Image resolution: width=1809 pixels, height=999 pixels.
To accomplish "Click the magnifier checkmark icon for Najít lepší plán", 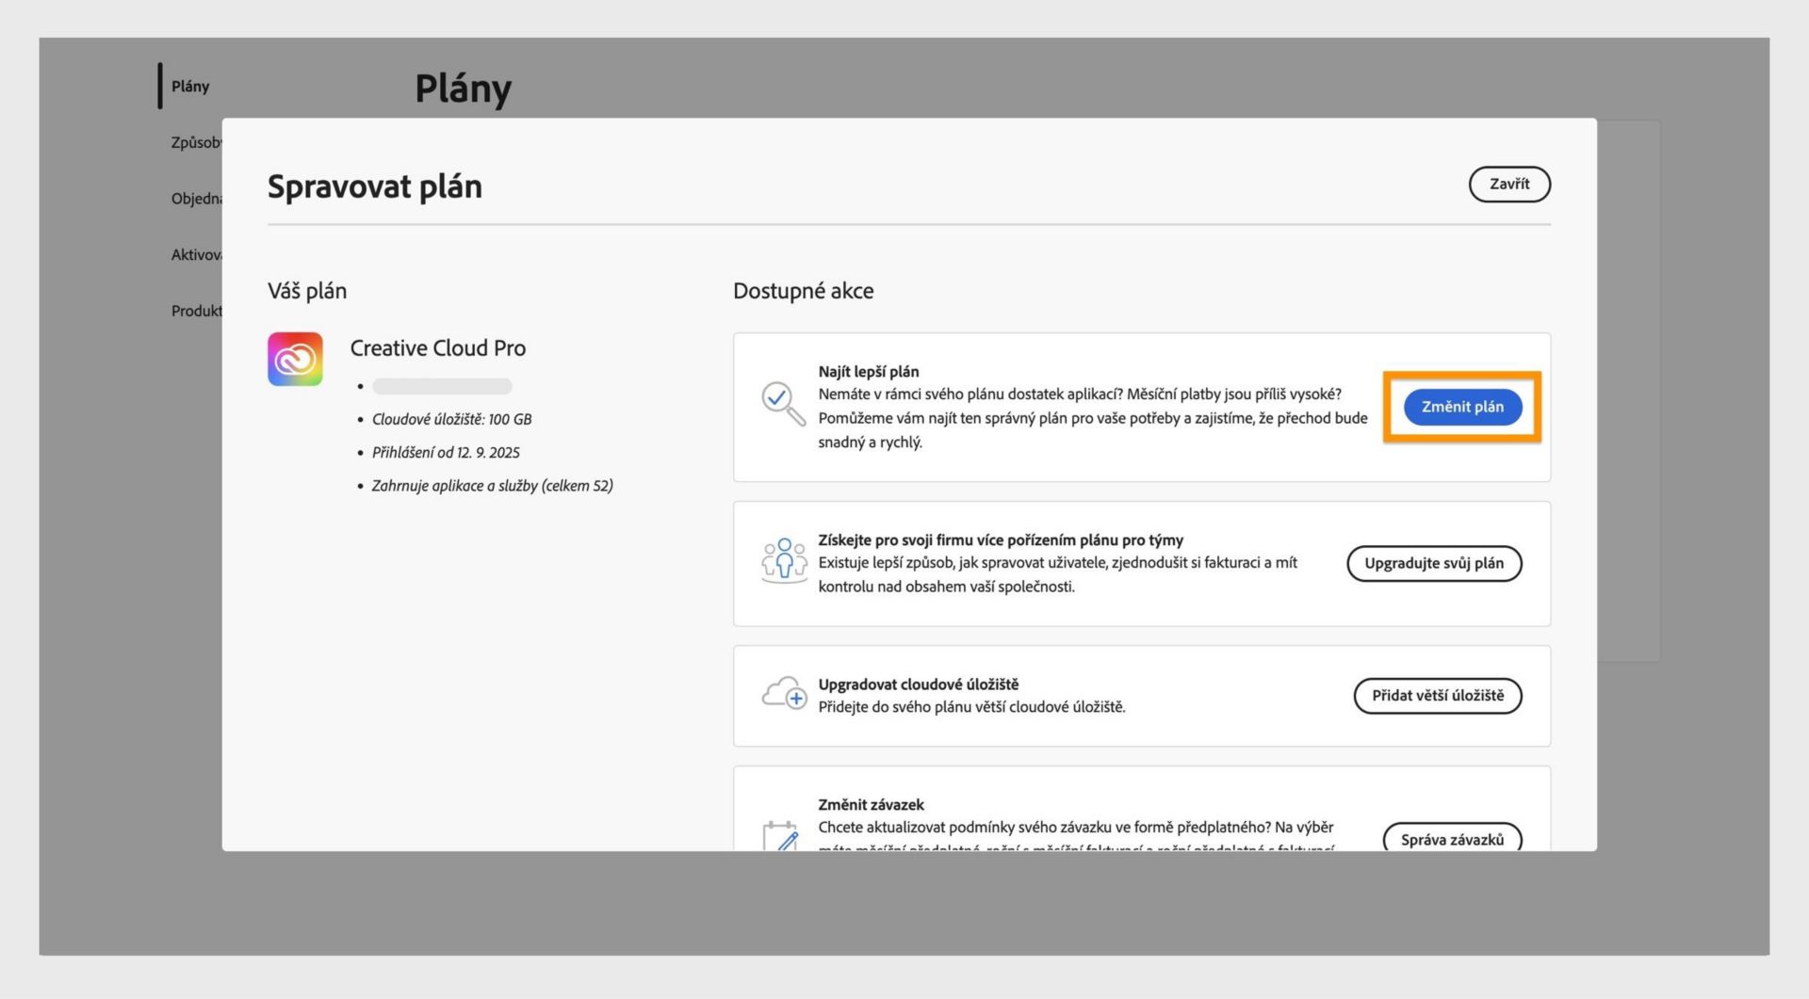I will click(783, 404).
